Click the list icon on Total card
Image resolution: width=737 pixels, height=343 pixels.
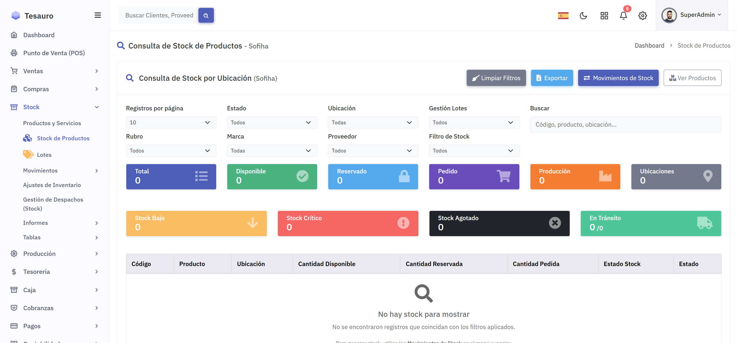coord(201,176)
